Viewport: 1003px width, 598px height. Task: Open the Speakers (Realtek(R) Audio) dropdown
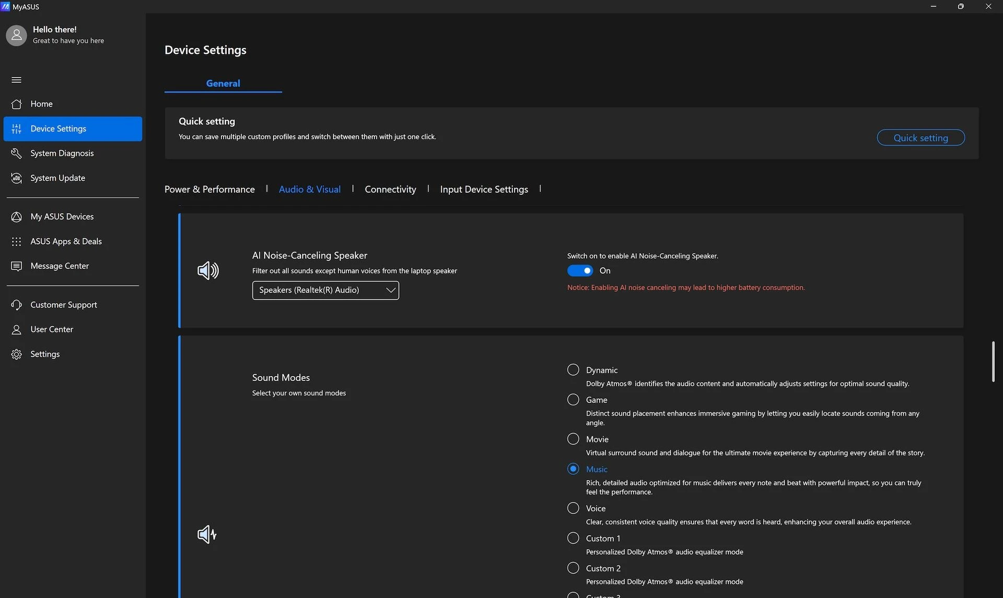pyautogui.click(x=325, y=290)
